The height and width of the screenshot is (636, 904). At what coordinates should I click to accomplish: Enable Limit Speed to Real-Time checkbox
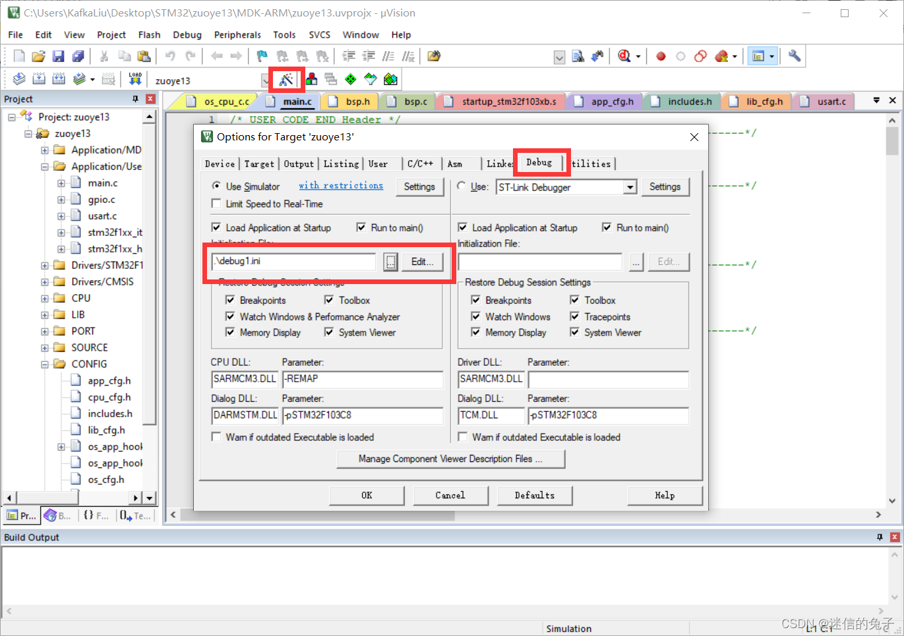(216, 204)
